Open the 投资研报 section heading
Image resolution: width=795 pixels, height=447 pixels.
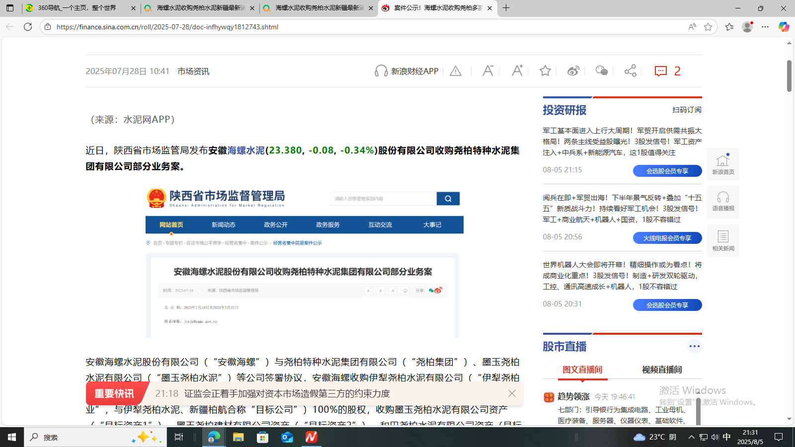pyautogui.click(x=564, y=110)
